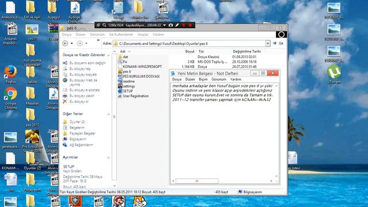Sort files by Adı column header
The width and height of the screenshot is (368, 207).
click(122, 51)
